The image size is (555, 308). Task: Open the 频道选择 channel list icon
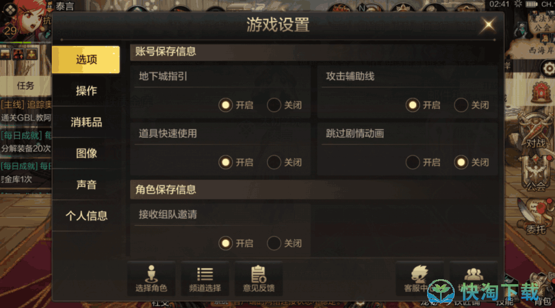click(x=205, y=279)
